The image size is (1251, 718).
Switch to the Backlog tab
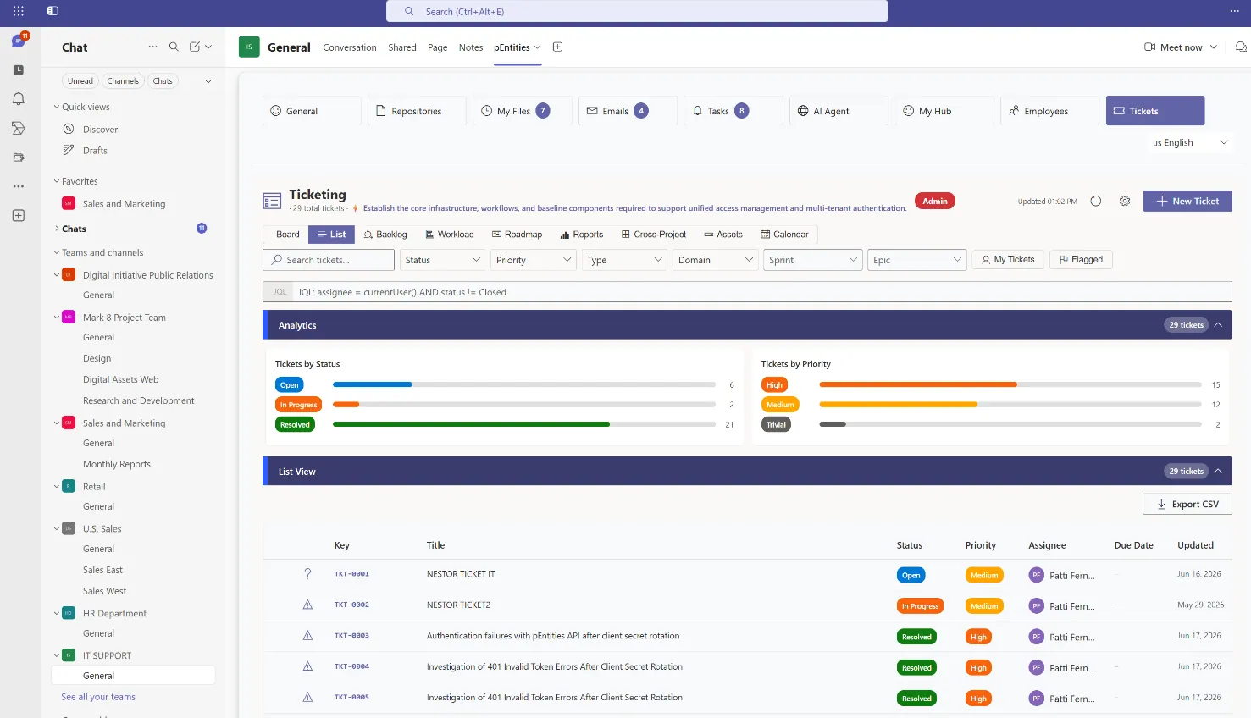[x=385, y=235]
